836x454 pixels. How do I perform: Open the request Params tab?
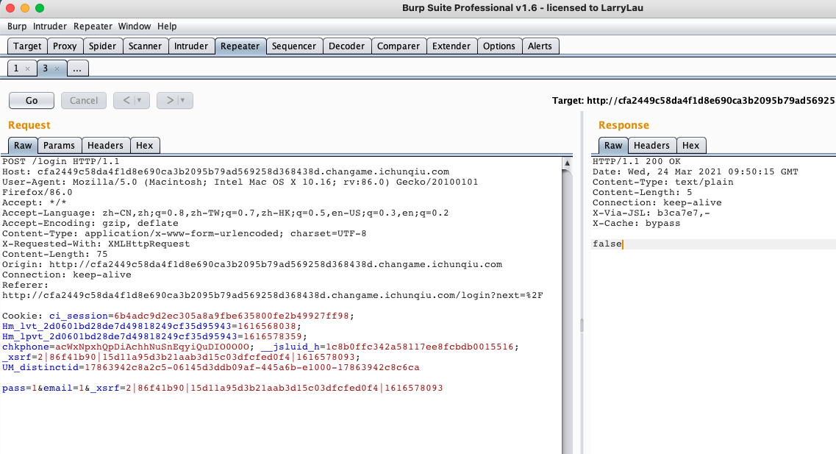pos(59,145)
